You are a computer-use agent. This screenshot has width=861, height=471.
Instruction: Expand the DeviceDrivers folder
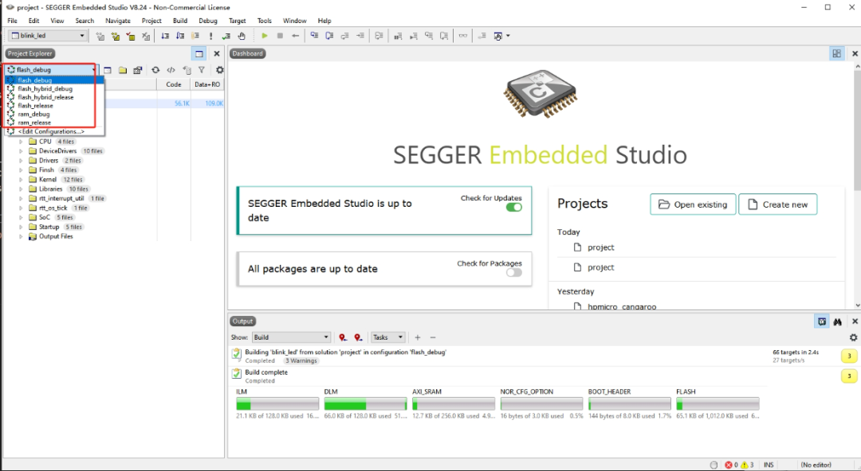[21, 151]
